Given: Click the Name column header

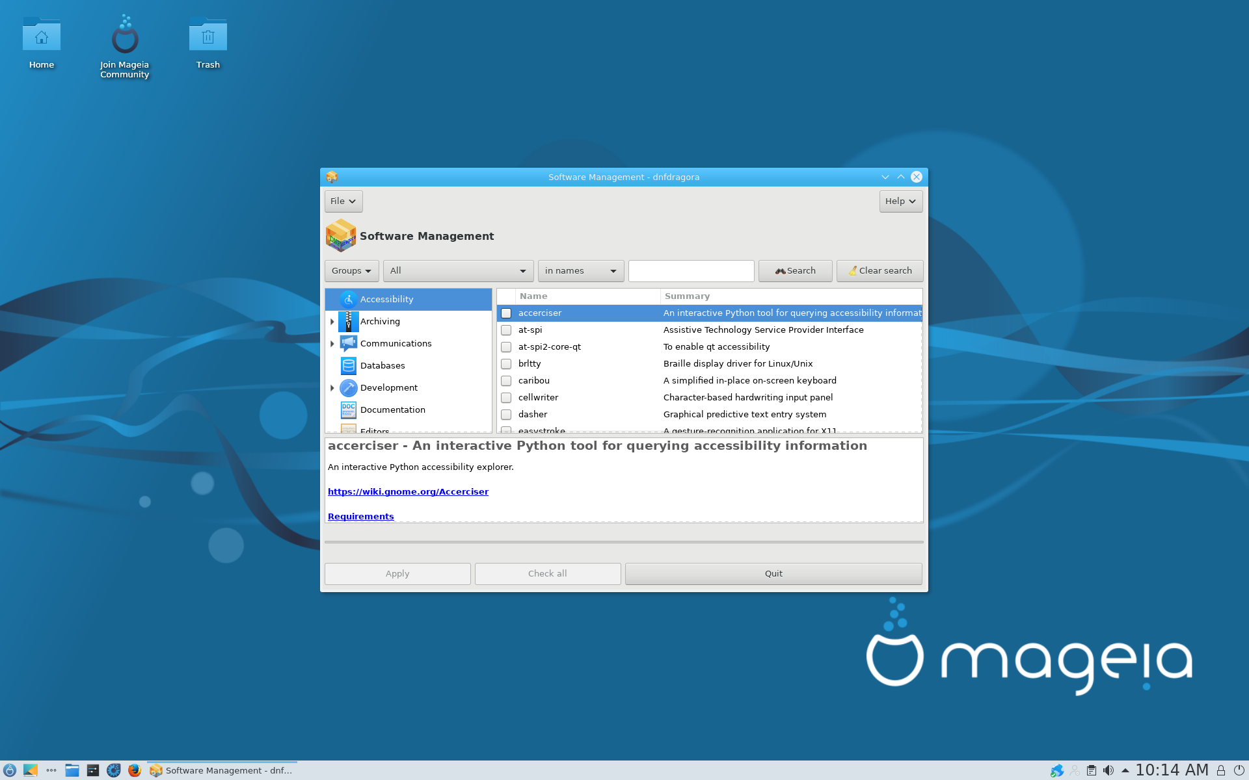Looking at the screenshot, I should click(587, 296).
